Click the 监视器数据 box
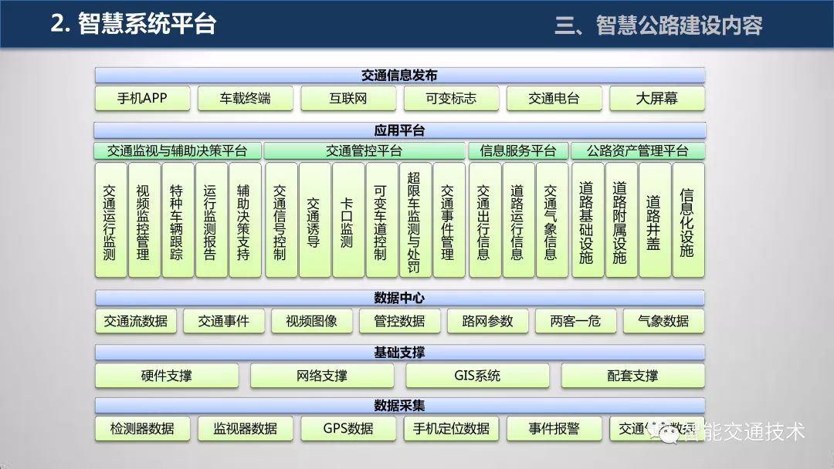This screenshot has height=469, width=834. point(246,429)
